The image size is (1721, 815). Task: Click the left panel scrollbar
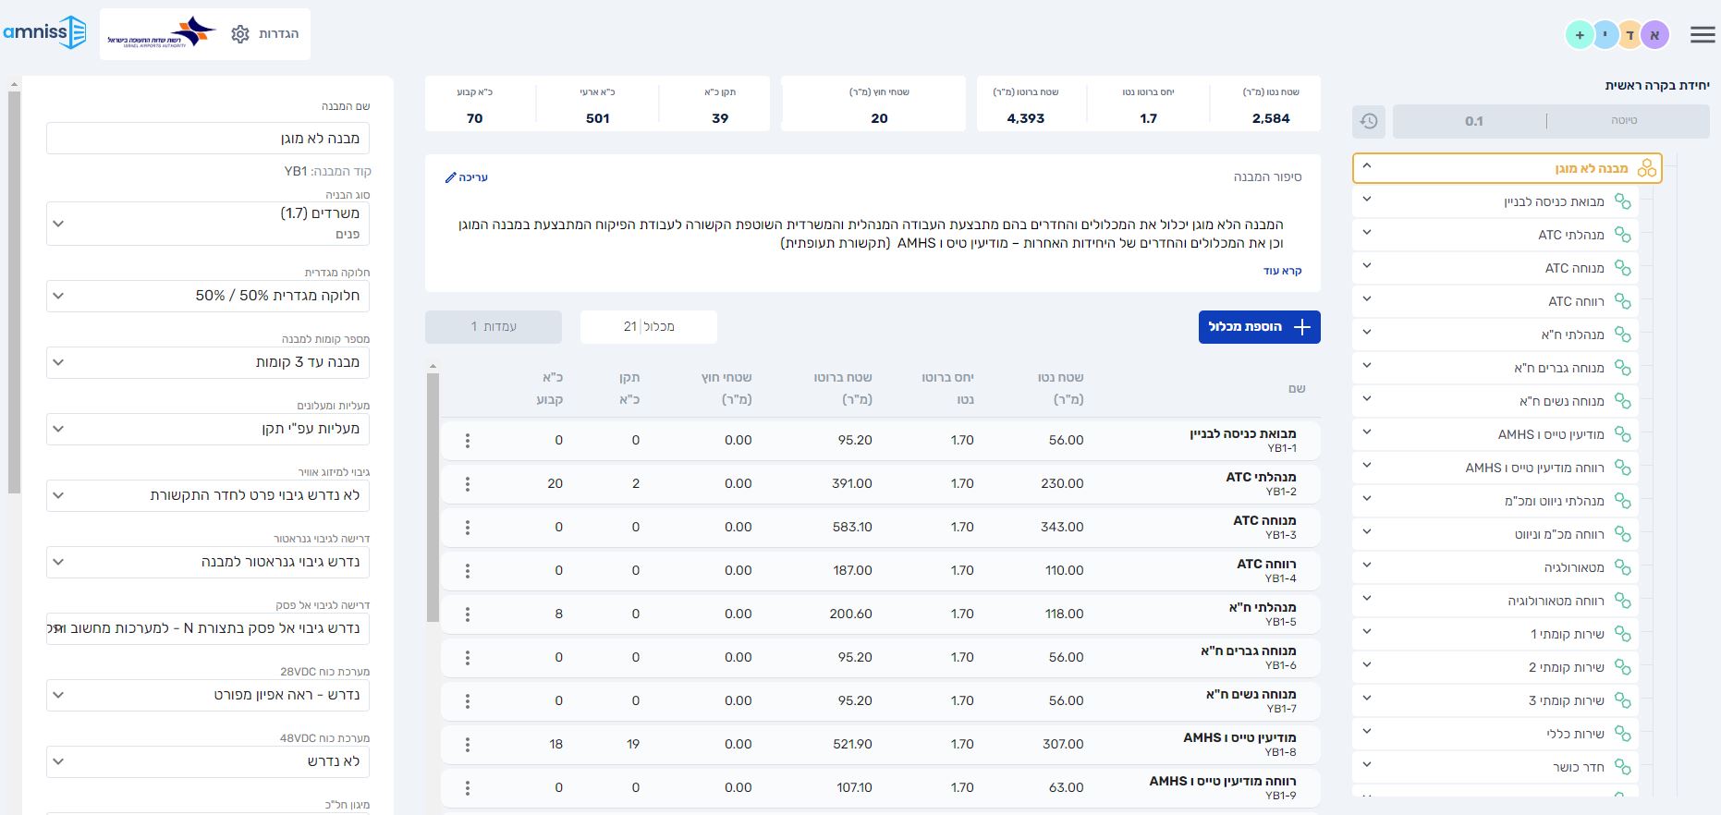[x=13, y=291]
